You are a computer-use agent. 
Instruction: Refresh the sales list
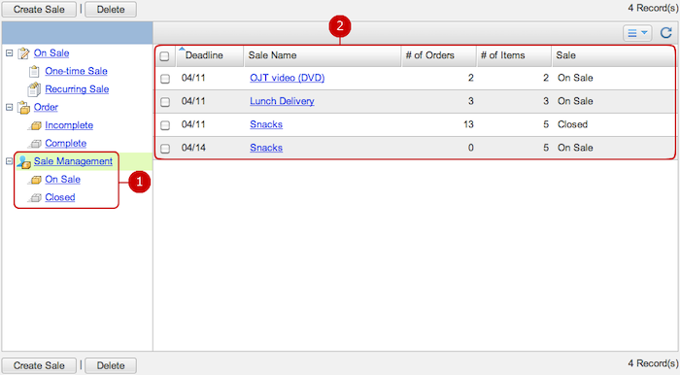pyautogui.click(x=666, y=33)
